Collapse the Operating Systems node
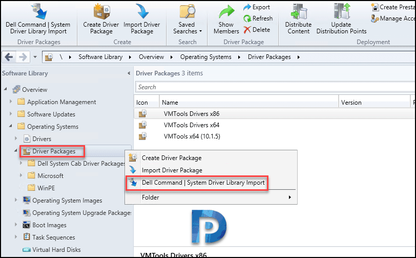This screenshot has height=258, width=416. [x=11, y=126]
